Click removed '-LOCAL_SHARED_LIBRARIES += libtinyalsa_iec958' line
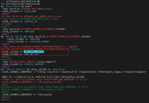 (x=31, y=82)
